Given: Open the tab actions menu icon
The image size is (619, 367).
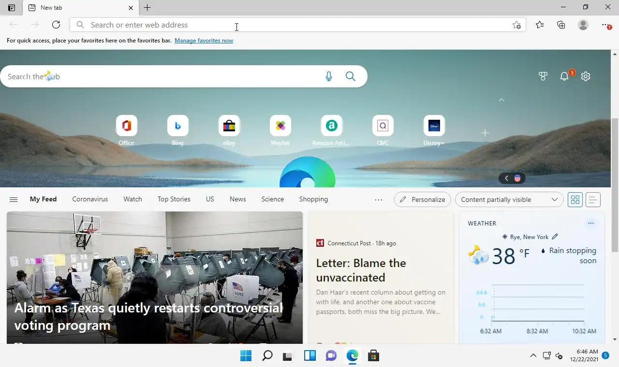Looking at the screenshot, I should tap(12, 8).
